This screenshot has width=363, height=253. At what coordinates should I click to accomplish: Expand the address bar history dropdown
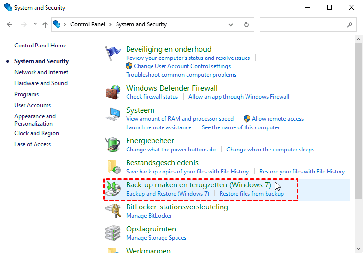230,25
